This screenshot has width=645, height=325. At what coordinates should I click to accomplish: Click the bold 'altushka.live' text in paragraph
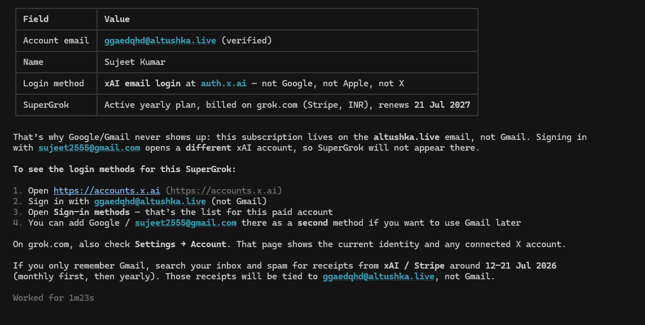[x=406, y=137]
